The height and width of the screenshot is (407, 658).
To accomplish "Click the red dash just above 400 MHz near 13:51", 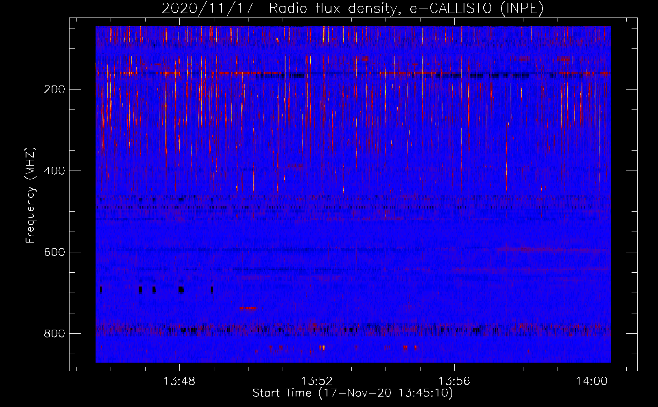I will coord(297,165).
